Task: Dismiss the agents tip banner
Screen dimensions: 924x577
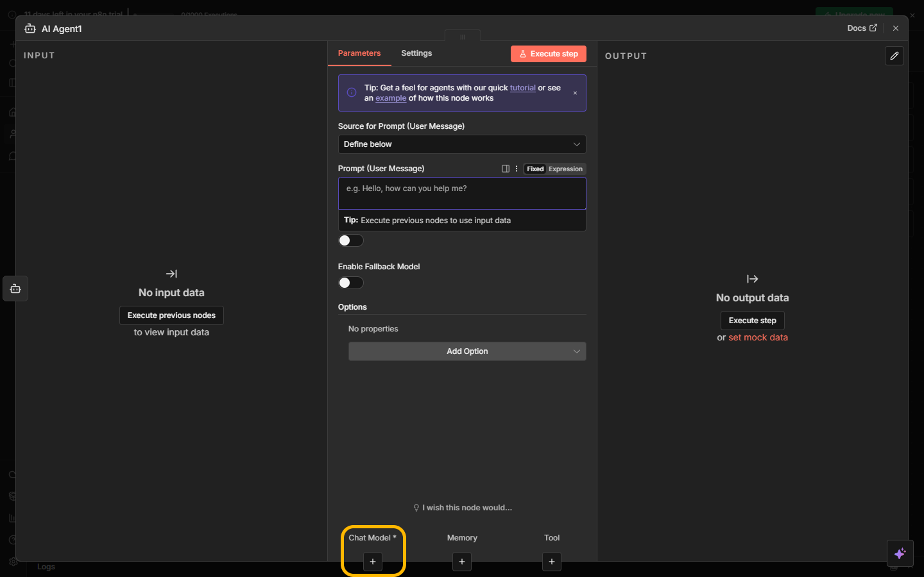Action: click(575, 93)
